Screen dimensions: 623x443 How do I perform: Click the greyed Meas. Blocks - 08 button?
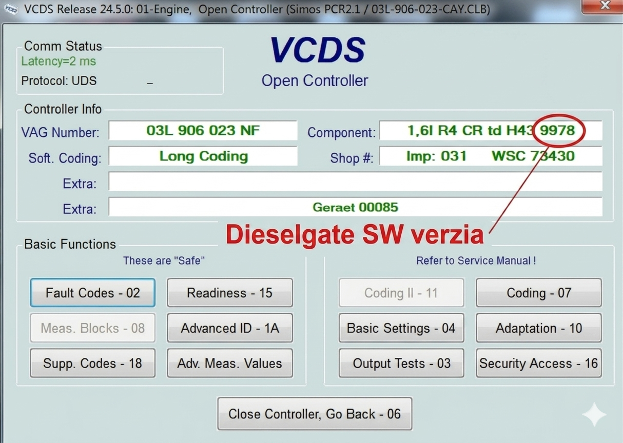click(x=92, y=328)
